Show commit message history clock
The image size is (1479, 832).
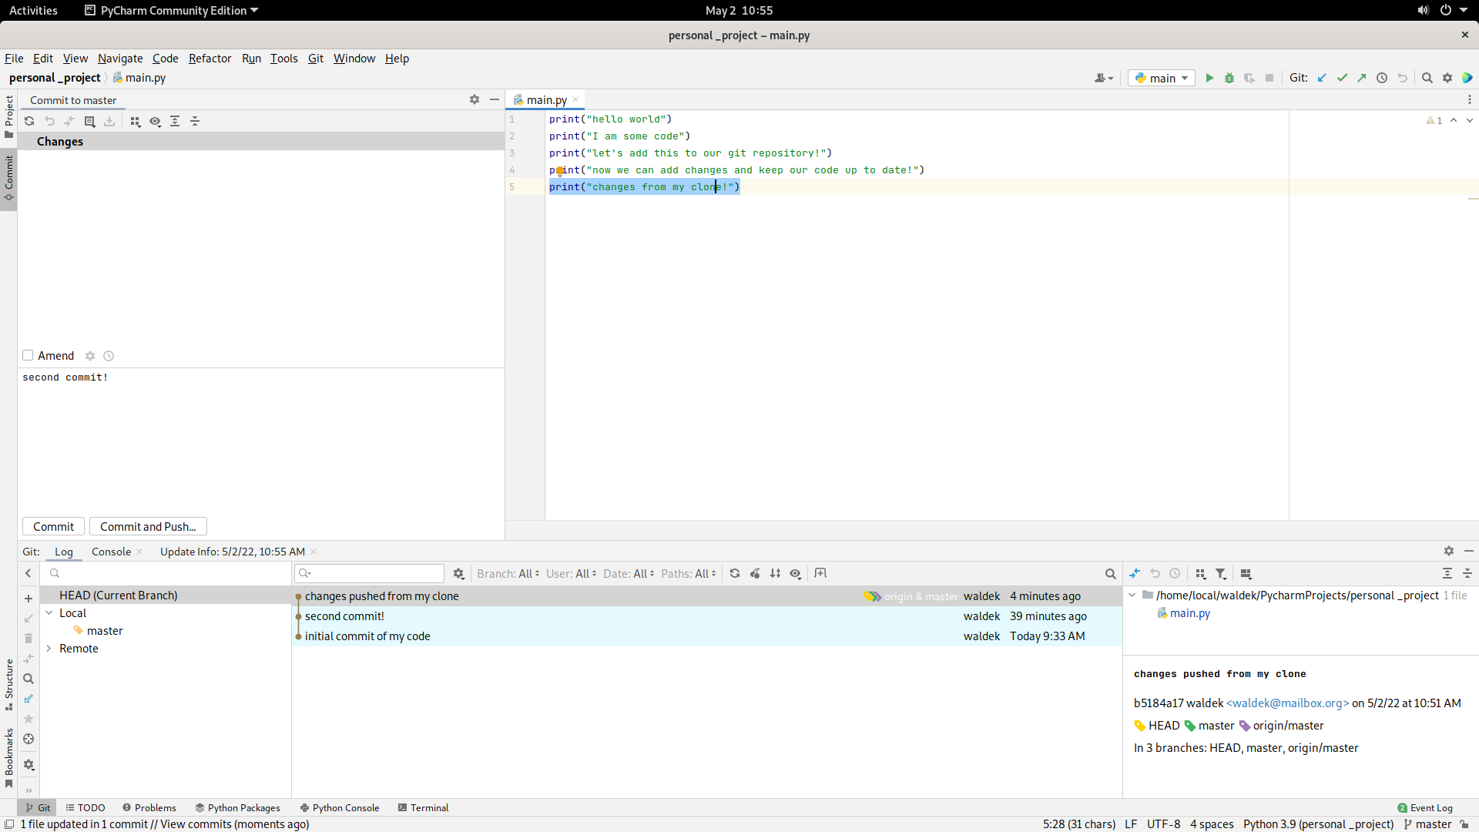pos(109,356)
